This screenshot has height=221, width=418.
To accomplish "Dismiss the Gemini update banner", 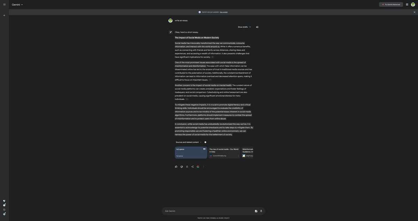I will (x=415, y=12).
